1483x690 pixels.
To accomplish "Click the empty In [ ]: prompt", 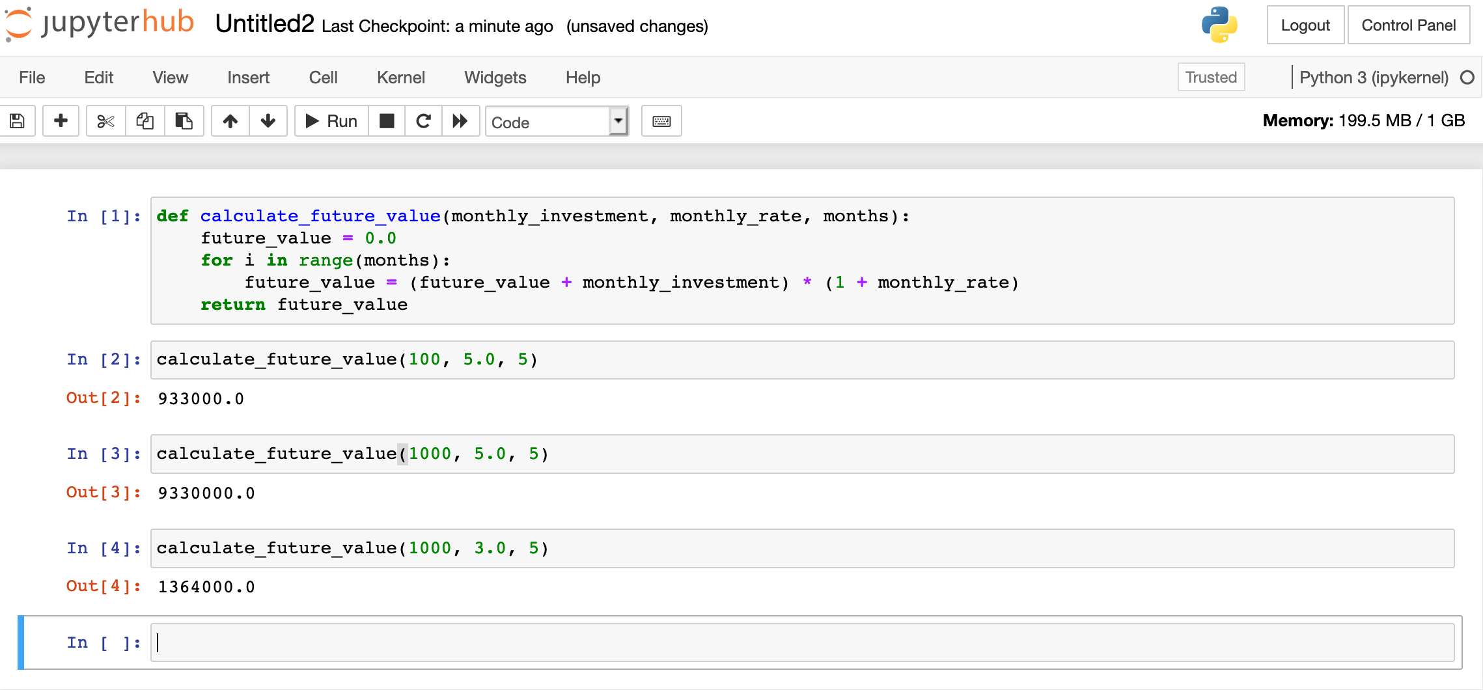I will 104,642.
